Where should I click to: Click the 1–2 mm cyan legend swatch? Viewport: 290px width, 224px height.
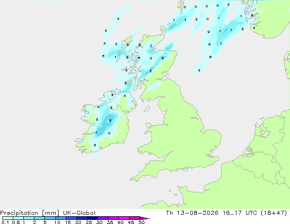(29, 218)
